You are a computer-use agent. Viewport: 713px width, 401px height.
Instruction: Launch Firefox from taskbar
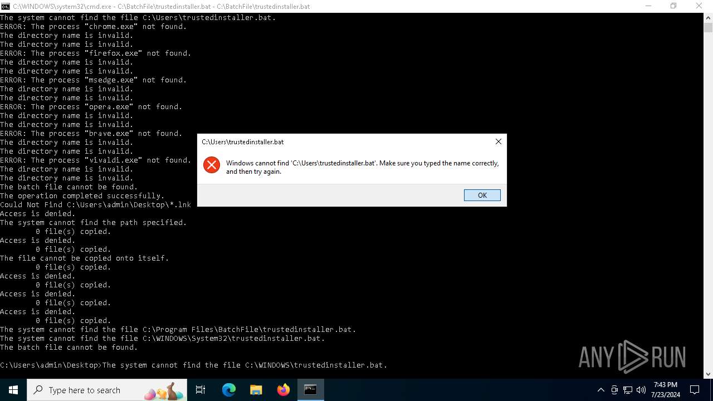point(283,390)
